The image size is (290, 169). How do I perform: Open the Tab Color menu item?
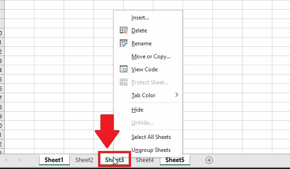[143, 95]
